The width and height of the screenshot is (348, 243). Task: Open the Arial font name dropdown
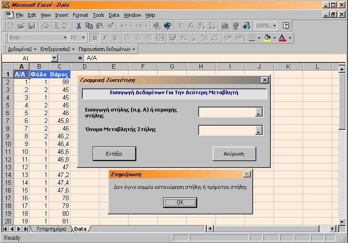pyautogui.click(x=65, y=38)
